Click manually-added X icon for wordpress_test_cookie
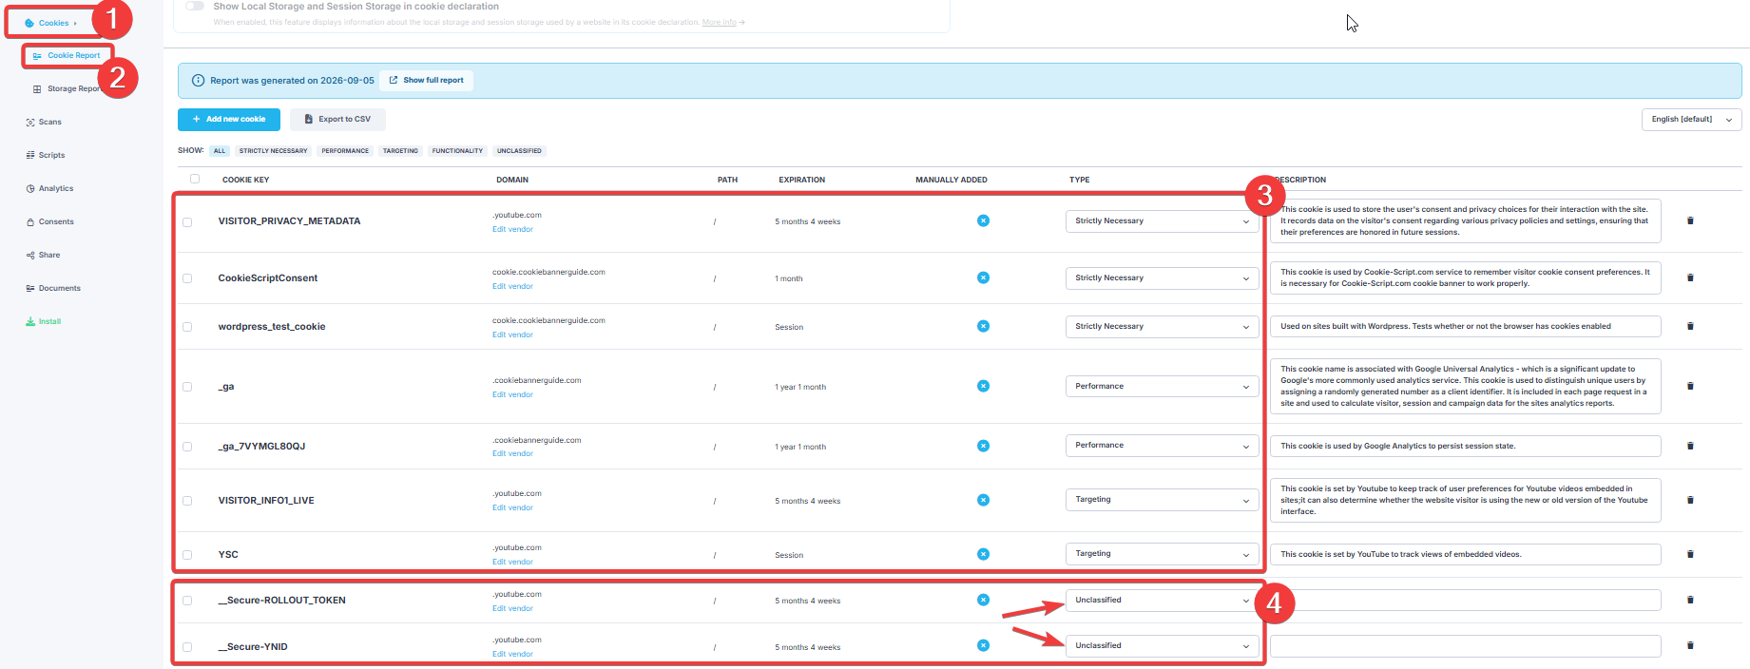This screenshot has height=669, width=1750. [983, 326]
